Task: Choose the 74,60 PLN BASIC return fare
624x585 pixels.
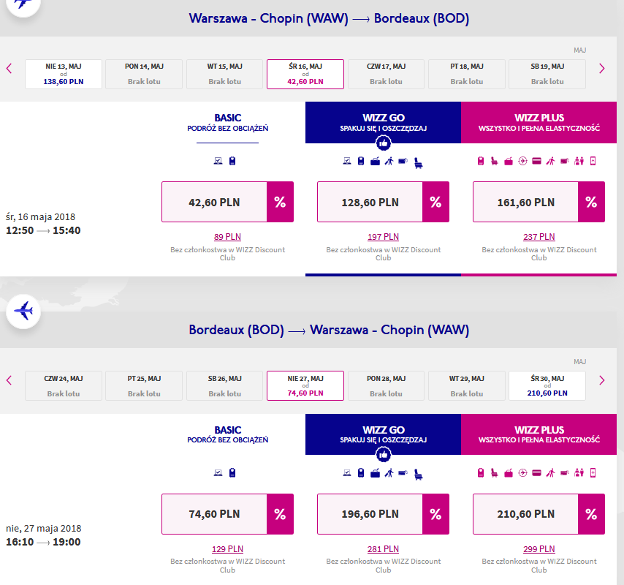Action: click(x=214, y=514)
